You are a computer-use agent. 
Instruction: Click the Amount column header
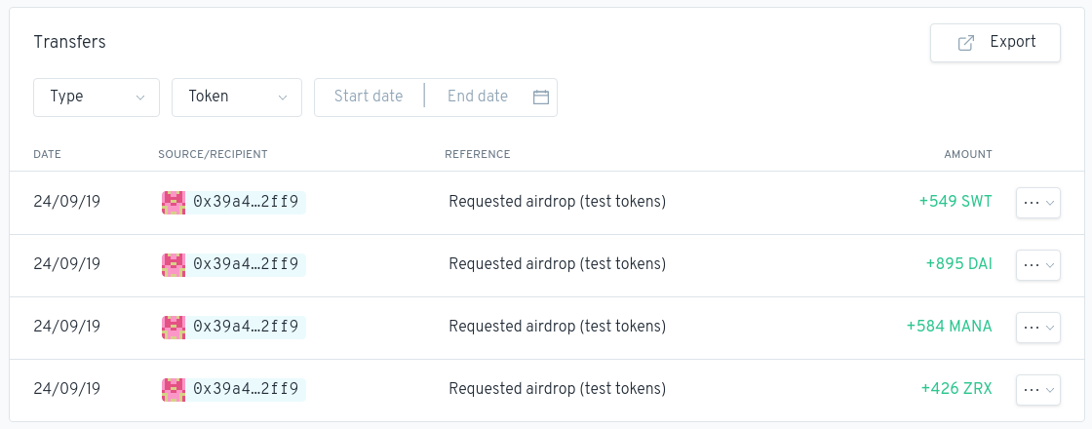(x=967, y=154)
